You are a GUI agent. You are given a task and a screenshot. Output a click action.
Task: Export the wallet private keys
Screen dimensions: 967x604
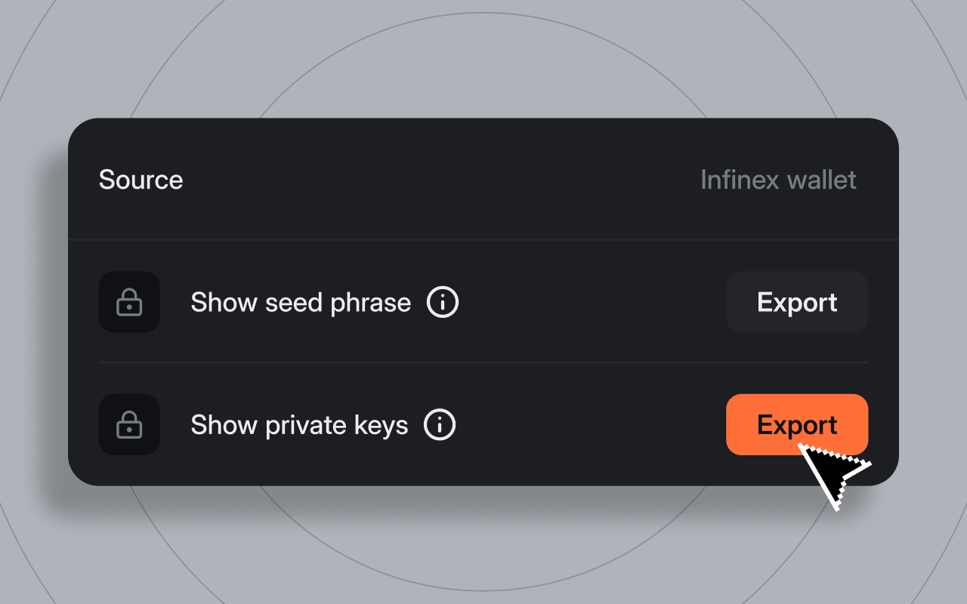797,424
